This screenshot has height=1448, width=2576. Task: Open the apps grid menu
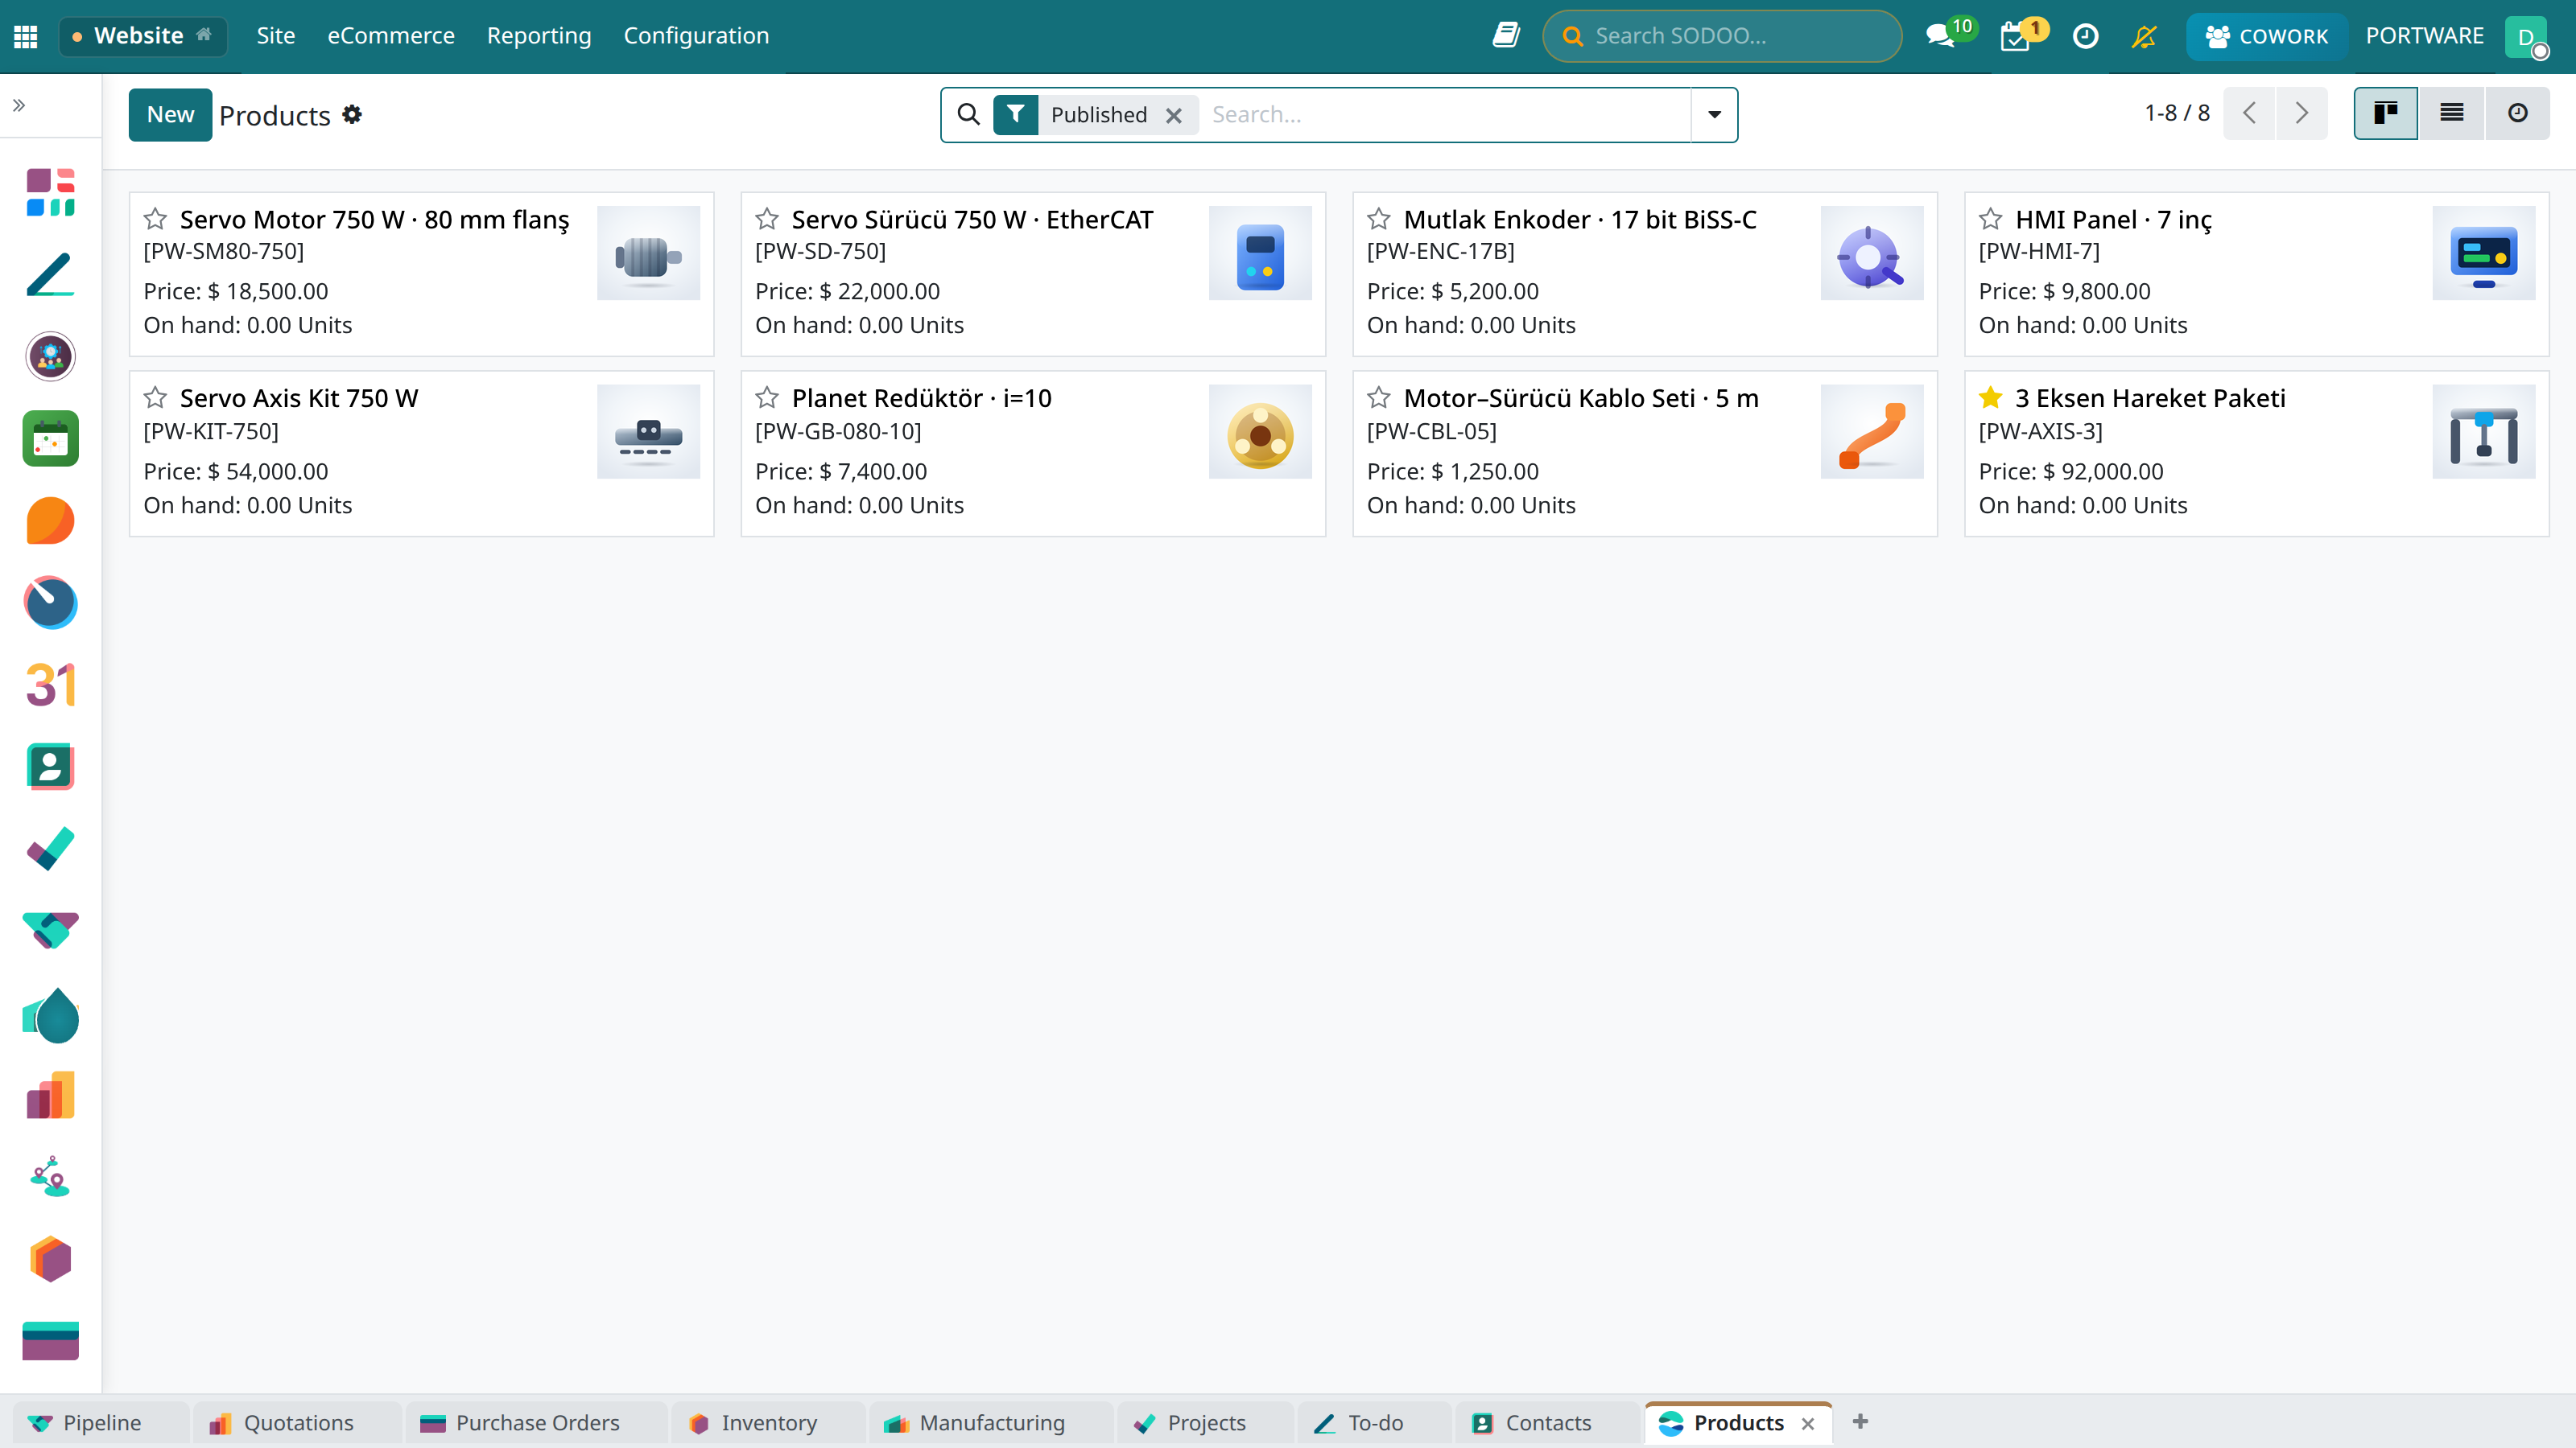coord(26,36)
